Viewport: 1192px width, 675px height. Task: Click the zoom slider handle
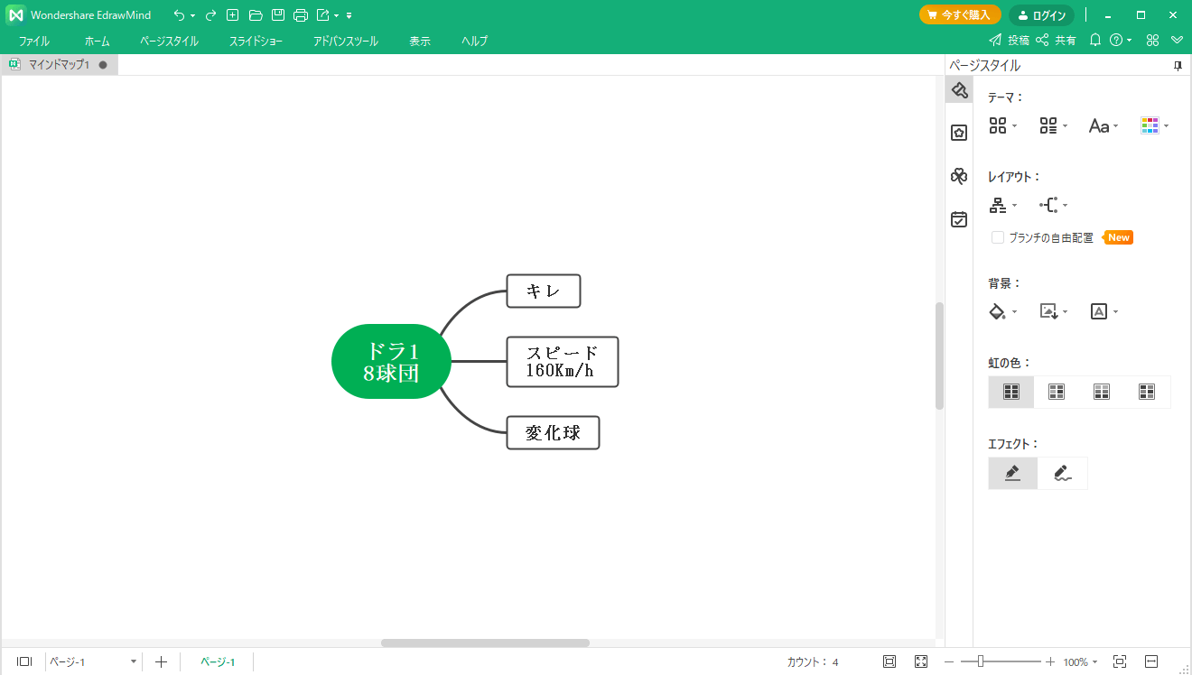pyautogui.click(x=980, y=661)
